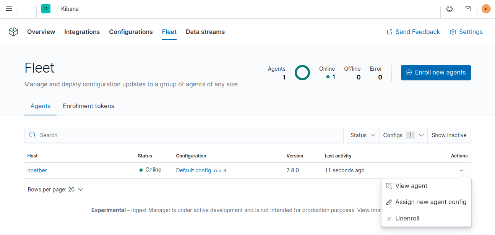Open the Kibana navigation hamburger menu
Image resolution: width=495 pixels, height=235 pixels.
coord(9,9)
